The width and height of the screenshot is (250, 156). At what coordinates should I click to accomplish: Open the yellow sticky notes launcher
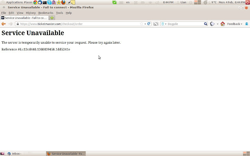pos(73,2)
